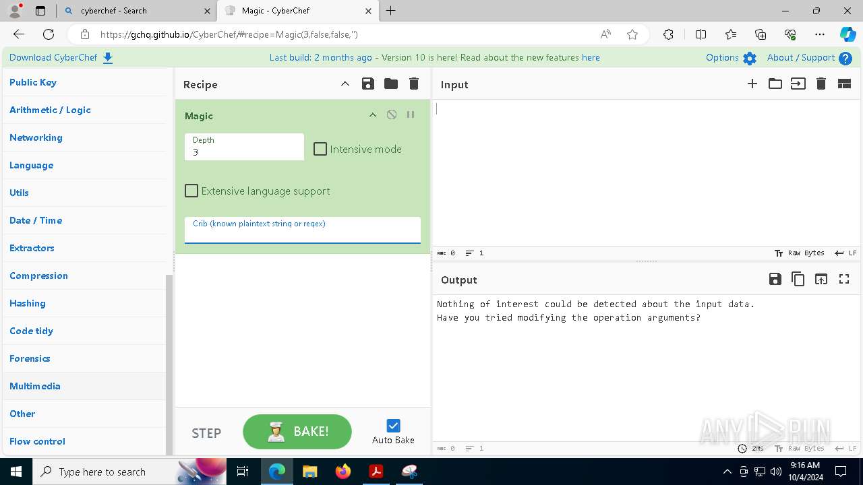The image size is (863, 485).
Task: Click the STEP button
Action: pyautogui.click(x=206, y=433)
